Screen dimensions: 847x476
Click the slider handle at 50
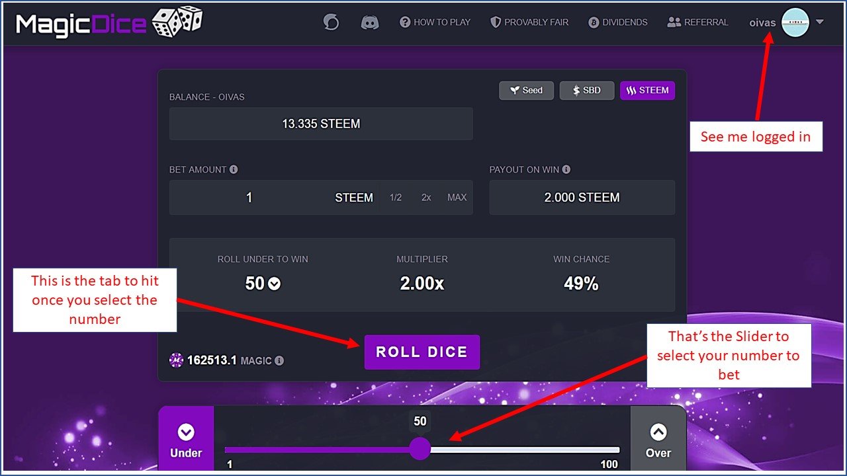(420, 449)
